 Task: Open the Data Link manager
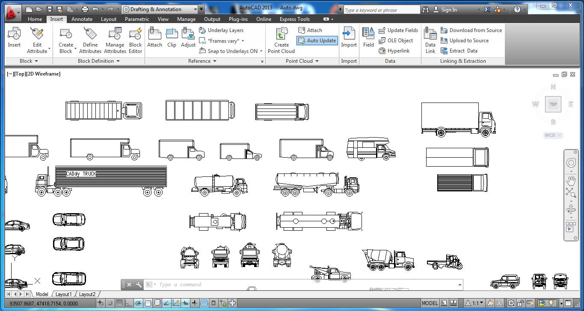point(430,41)
